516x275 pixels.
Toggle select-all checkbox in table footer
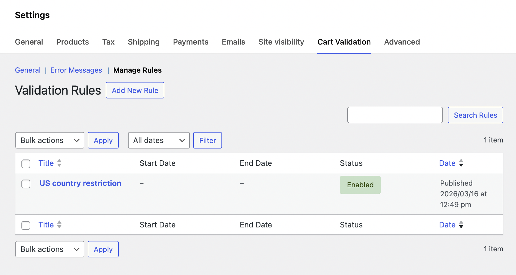point(26,225)
